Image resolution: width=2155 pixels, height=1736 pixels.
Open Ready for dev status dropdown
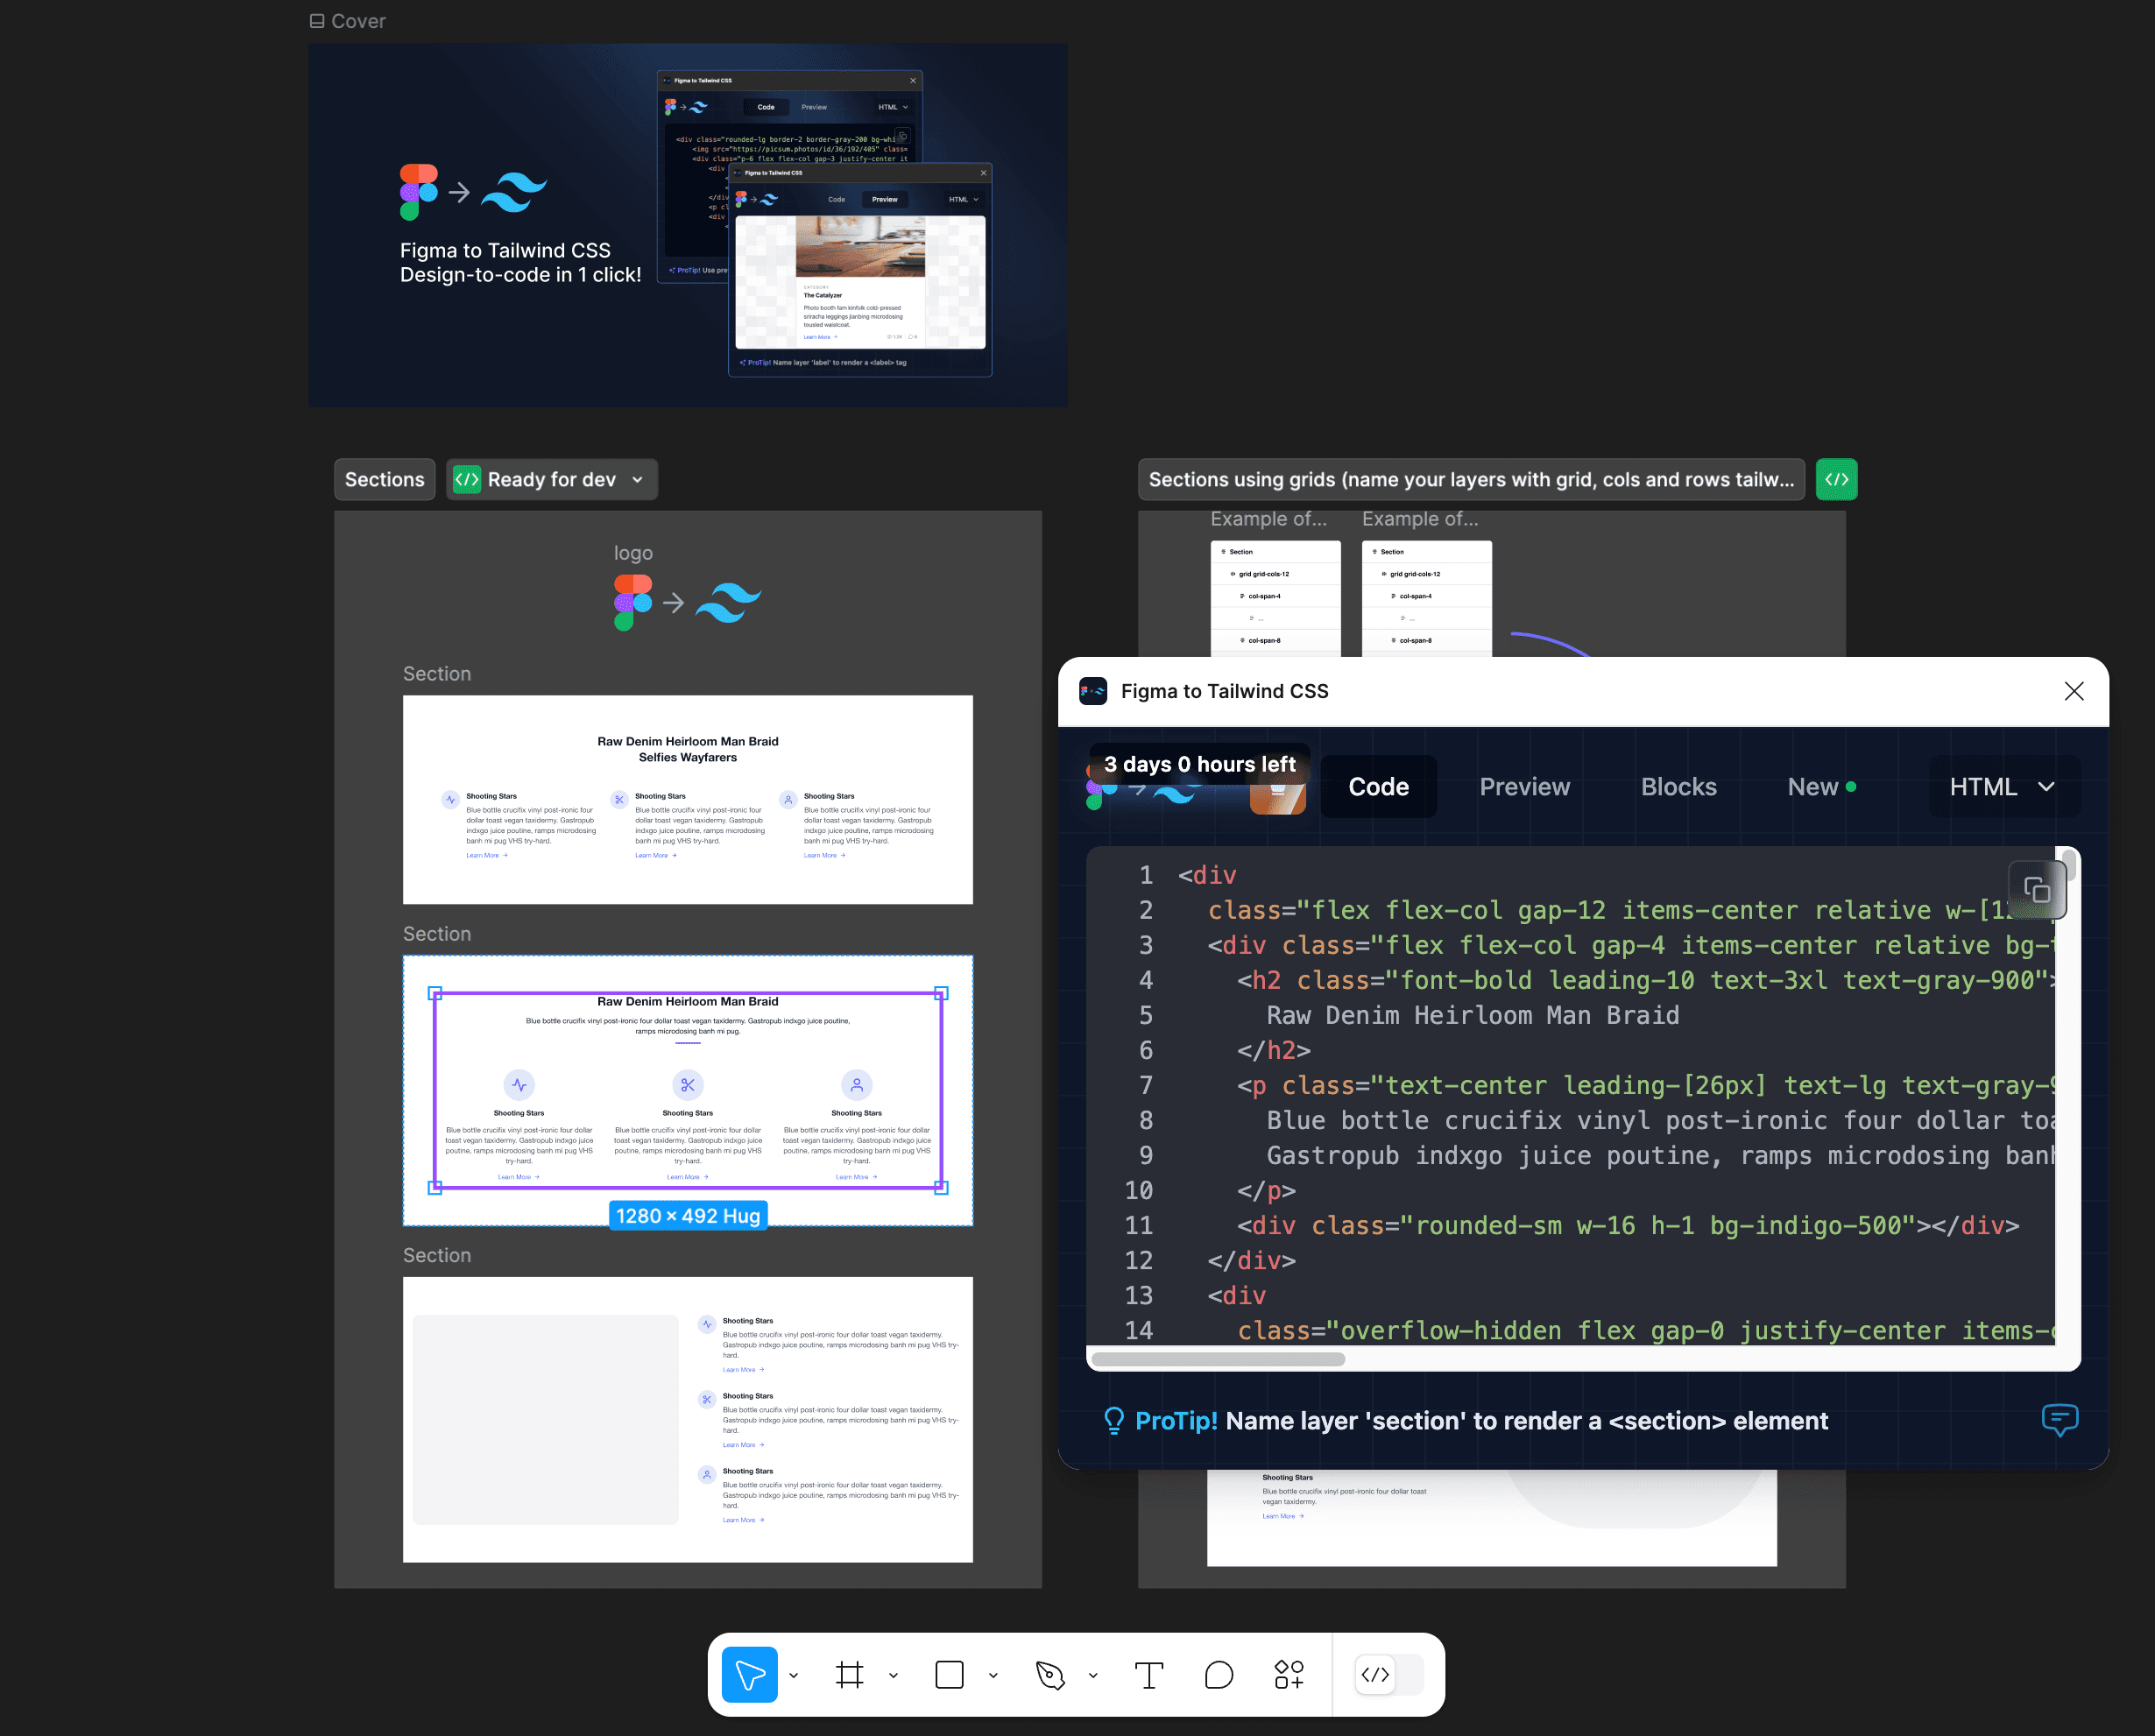pos(552,479)
